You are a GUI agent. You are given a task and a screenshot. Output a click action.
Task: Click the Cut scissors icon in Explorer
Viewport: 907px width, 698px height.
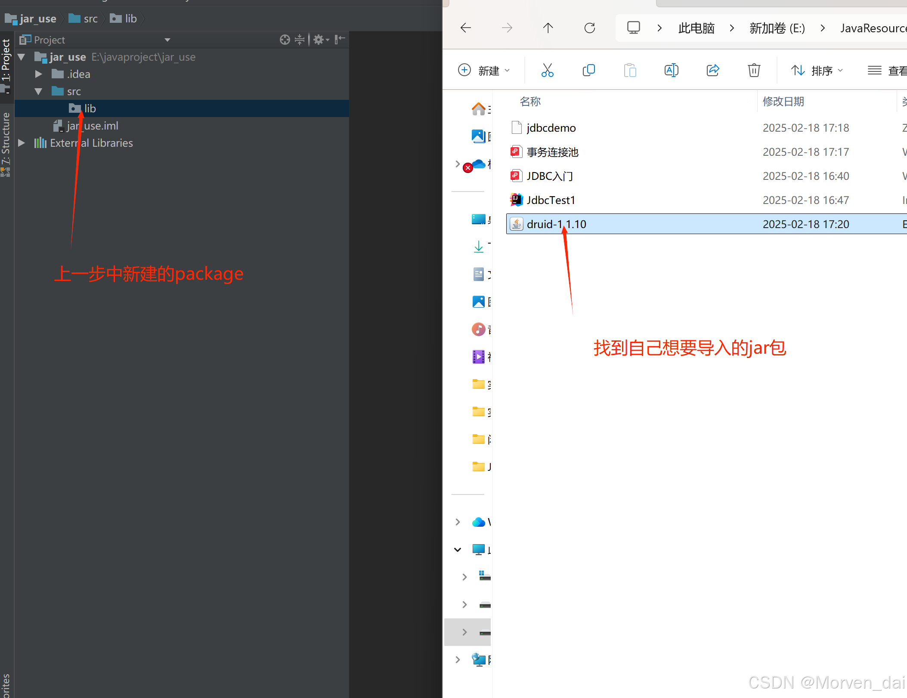click(547, 70)
